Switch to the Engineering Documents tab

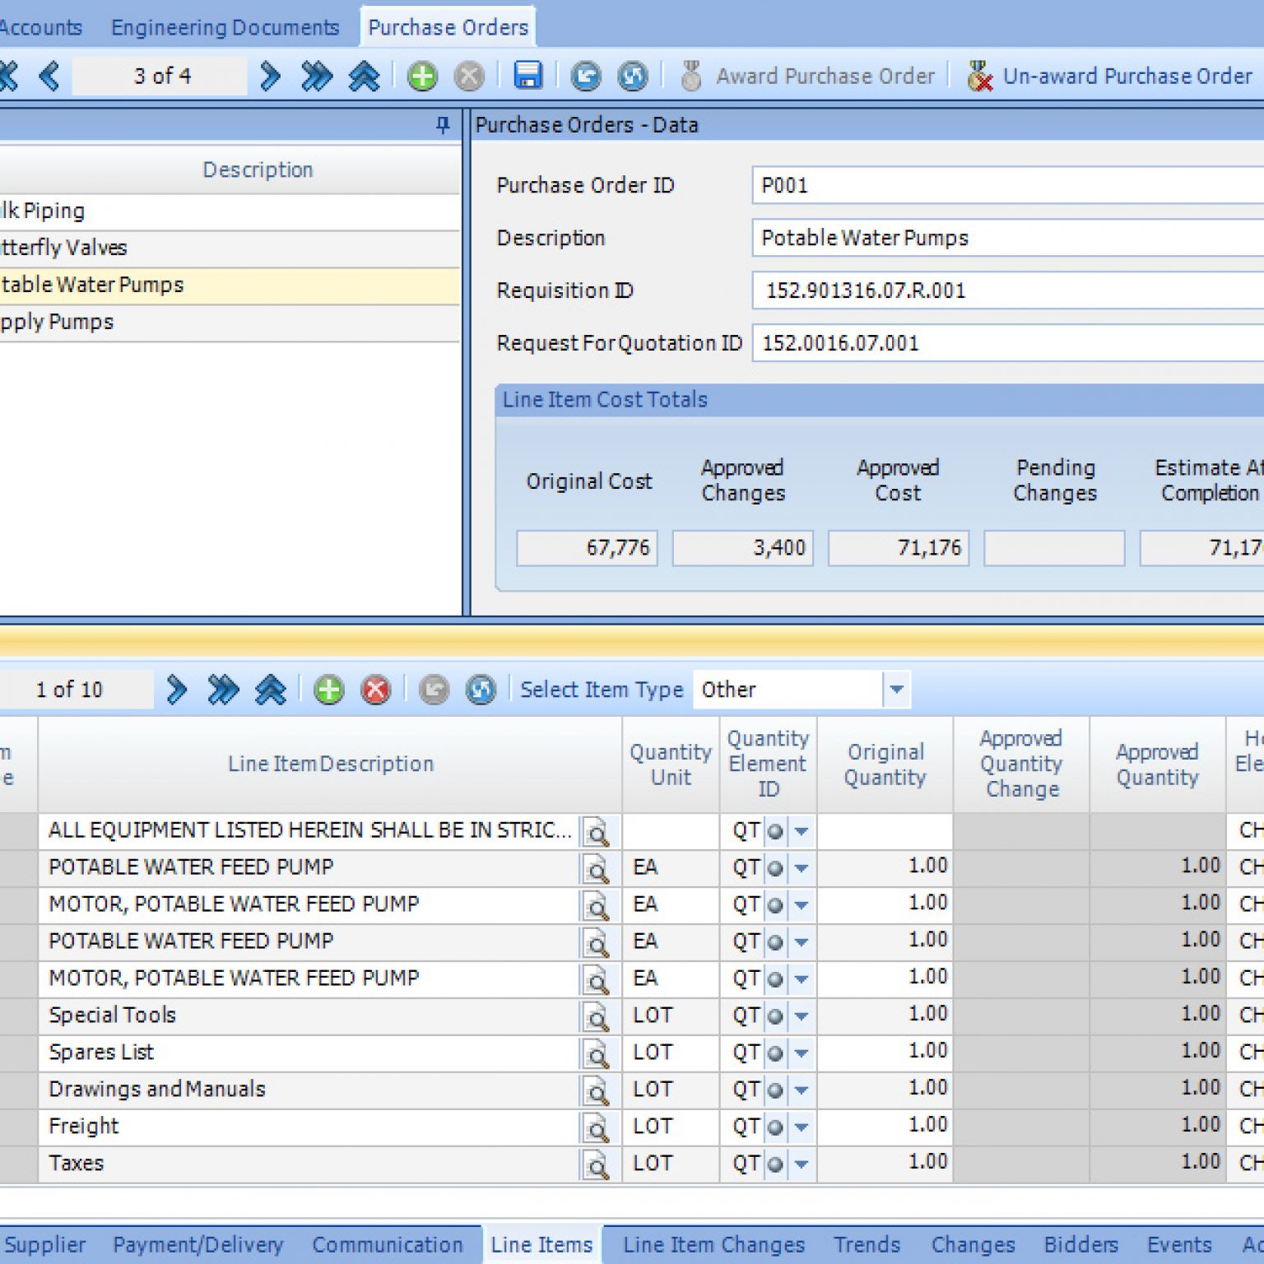(x=225, y=27)
